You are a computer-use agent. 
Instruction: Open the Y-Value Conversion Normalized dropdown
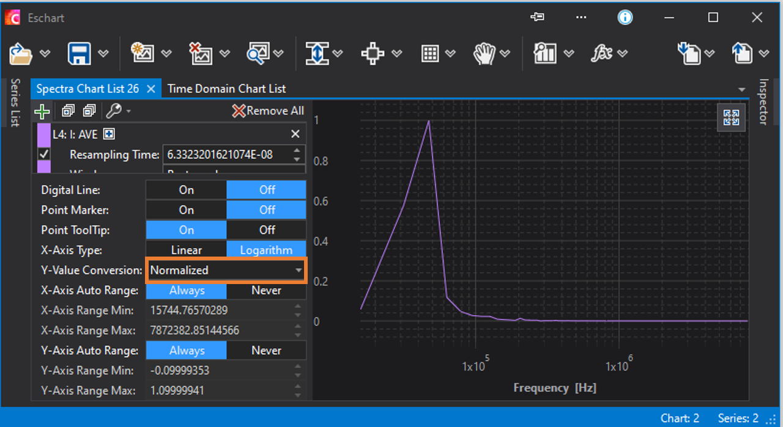click(226, 270)
